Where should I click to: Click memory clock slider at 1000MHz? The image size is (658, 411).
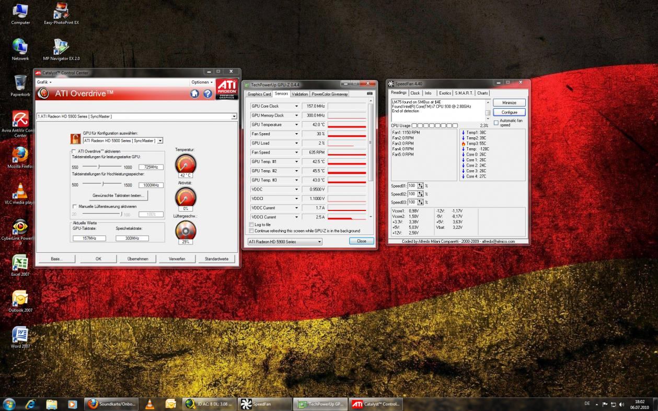103,184
